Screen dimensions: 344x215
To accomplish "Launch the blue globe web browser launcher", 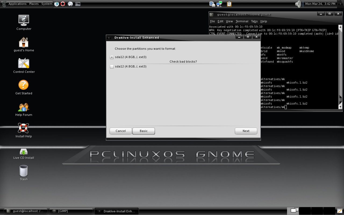I will click(57, 4).
